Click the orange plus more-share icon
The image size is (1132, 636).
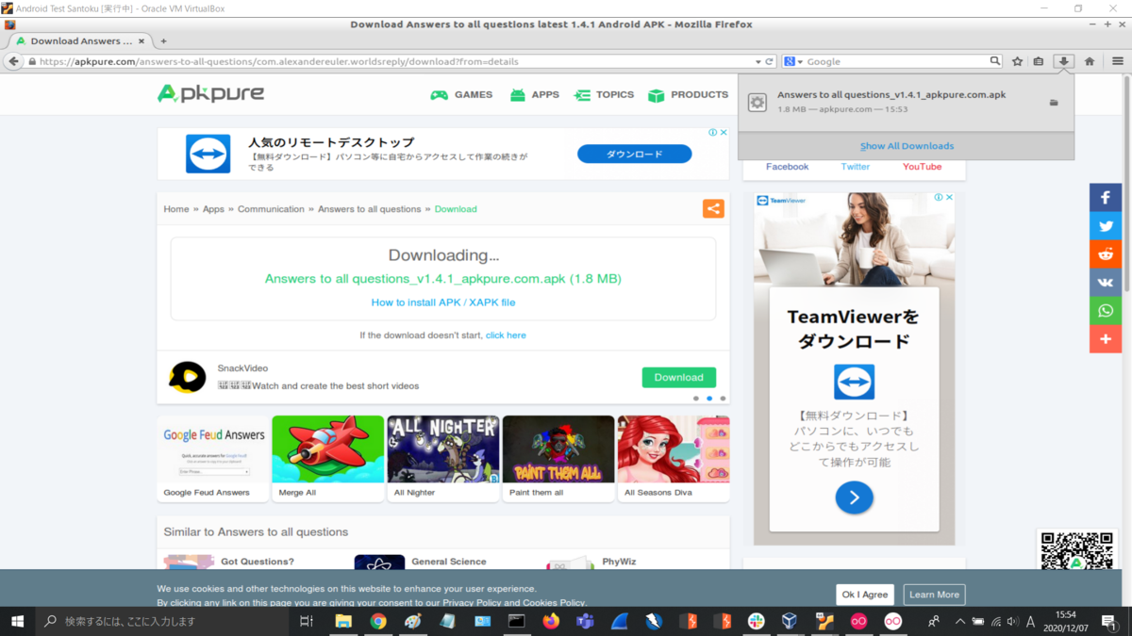pos(1106,339)
